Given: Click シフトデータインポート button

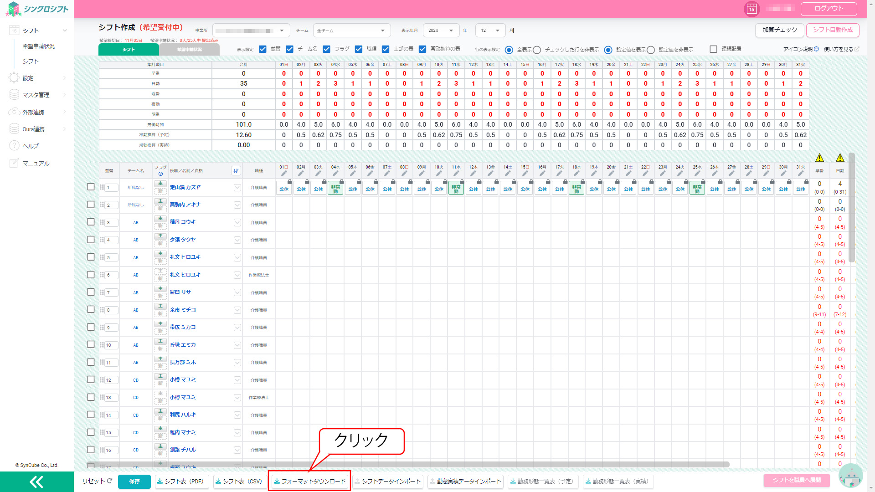Looking at the screenshot, I should tap(388, 482).
